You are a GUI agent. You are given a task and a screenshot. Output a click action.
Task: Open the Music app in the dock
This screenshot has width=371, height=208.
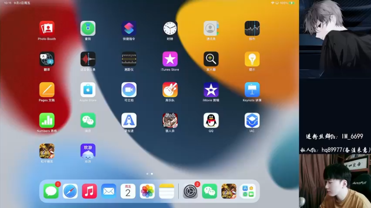(x=90, y=191)
